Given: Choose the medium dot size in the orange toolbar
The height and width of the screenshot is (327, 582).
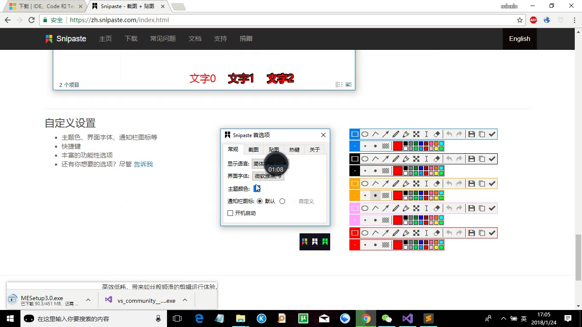Looking at the screenshot, I should pyautogui.click(x=375, y=195).
